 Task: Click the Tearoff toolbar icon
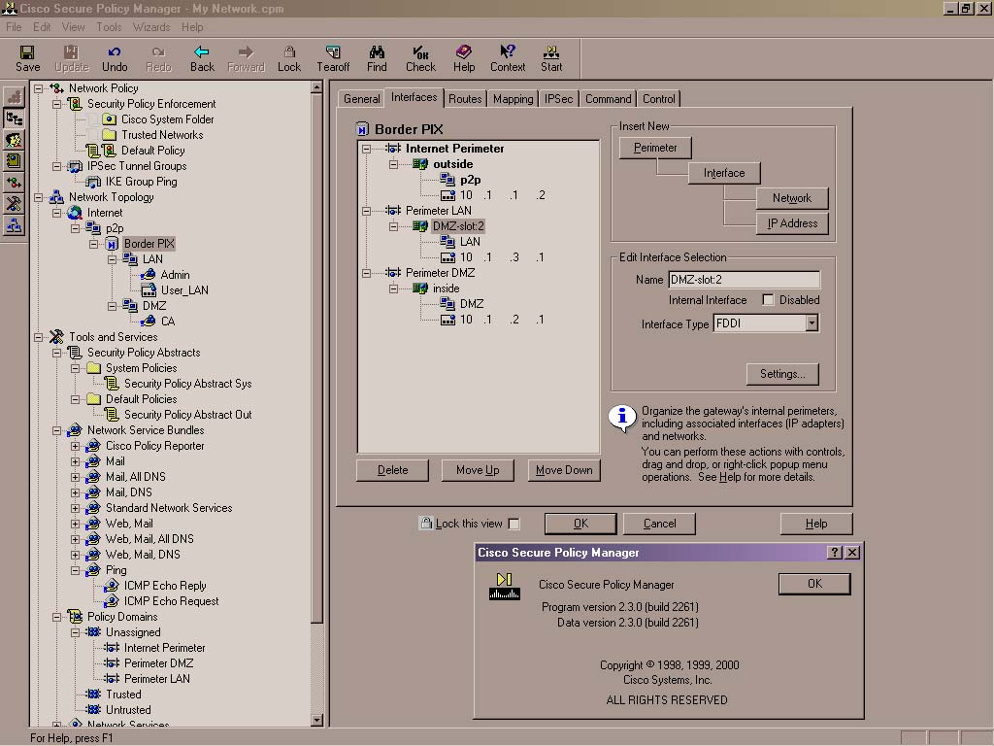pos(333,58)
